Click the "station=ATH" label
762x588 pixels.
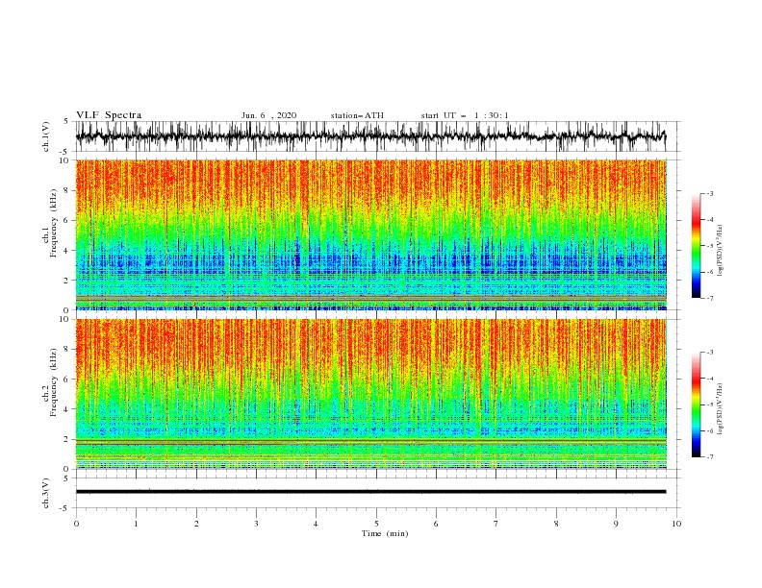(x=357, y=115)
